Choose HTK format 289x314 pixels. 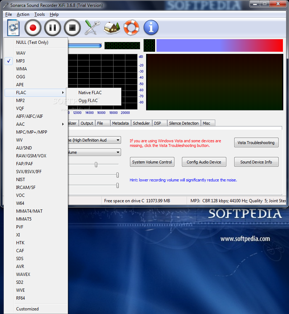(36, 243)
